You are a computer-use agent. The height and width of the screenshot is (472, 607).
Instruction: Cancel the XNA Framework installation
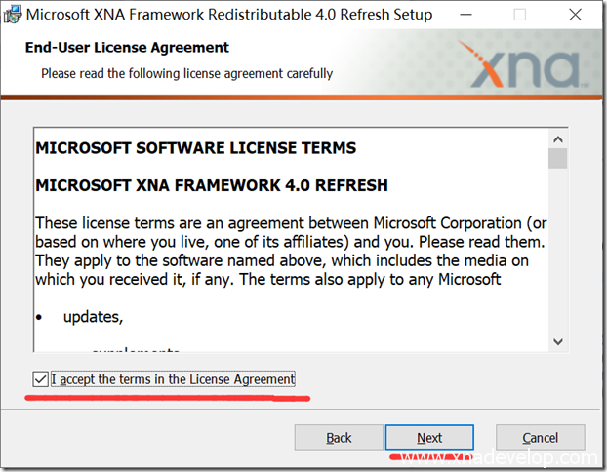tap(540, 438)
